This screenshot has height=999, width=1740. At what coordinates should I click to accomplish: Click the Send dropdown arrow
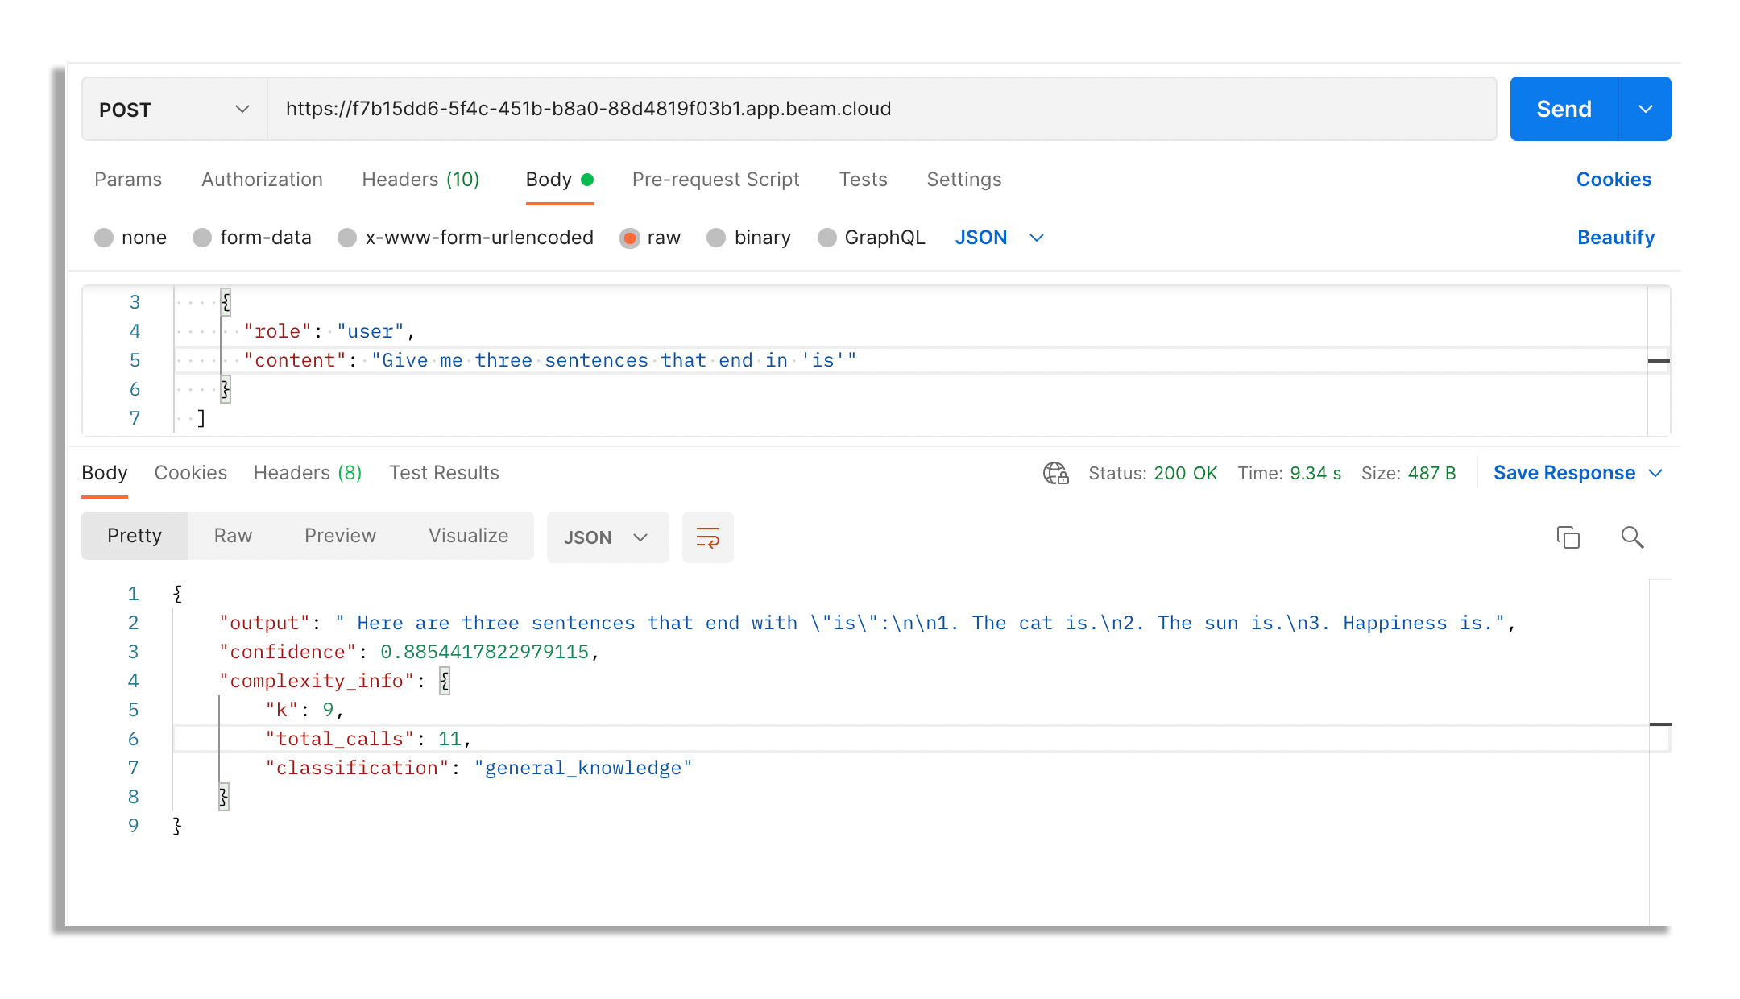(x=1645, y=109)
